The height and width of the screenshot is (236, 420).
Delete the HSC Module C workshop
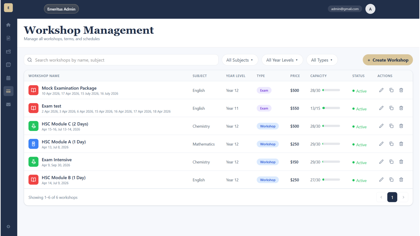click(401, 126)
